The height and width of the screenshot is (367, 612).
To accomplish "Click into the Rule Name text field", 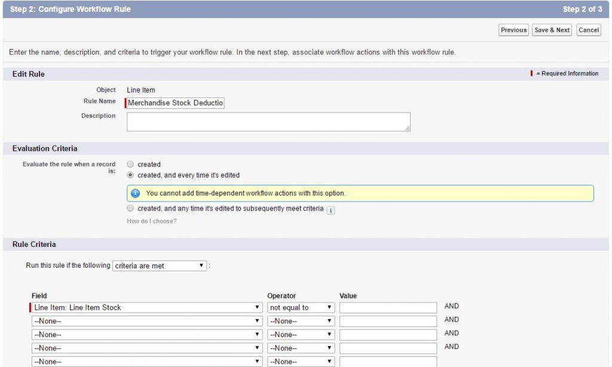I will coord(176,103).
